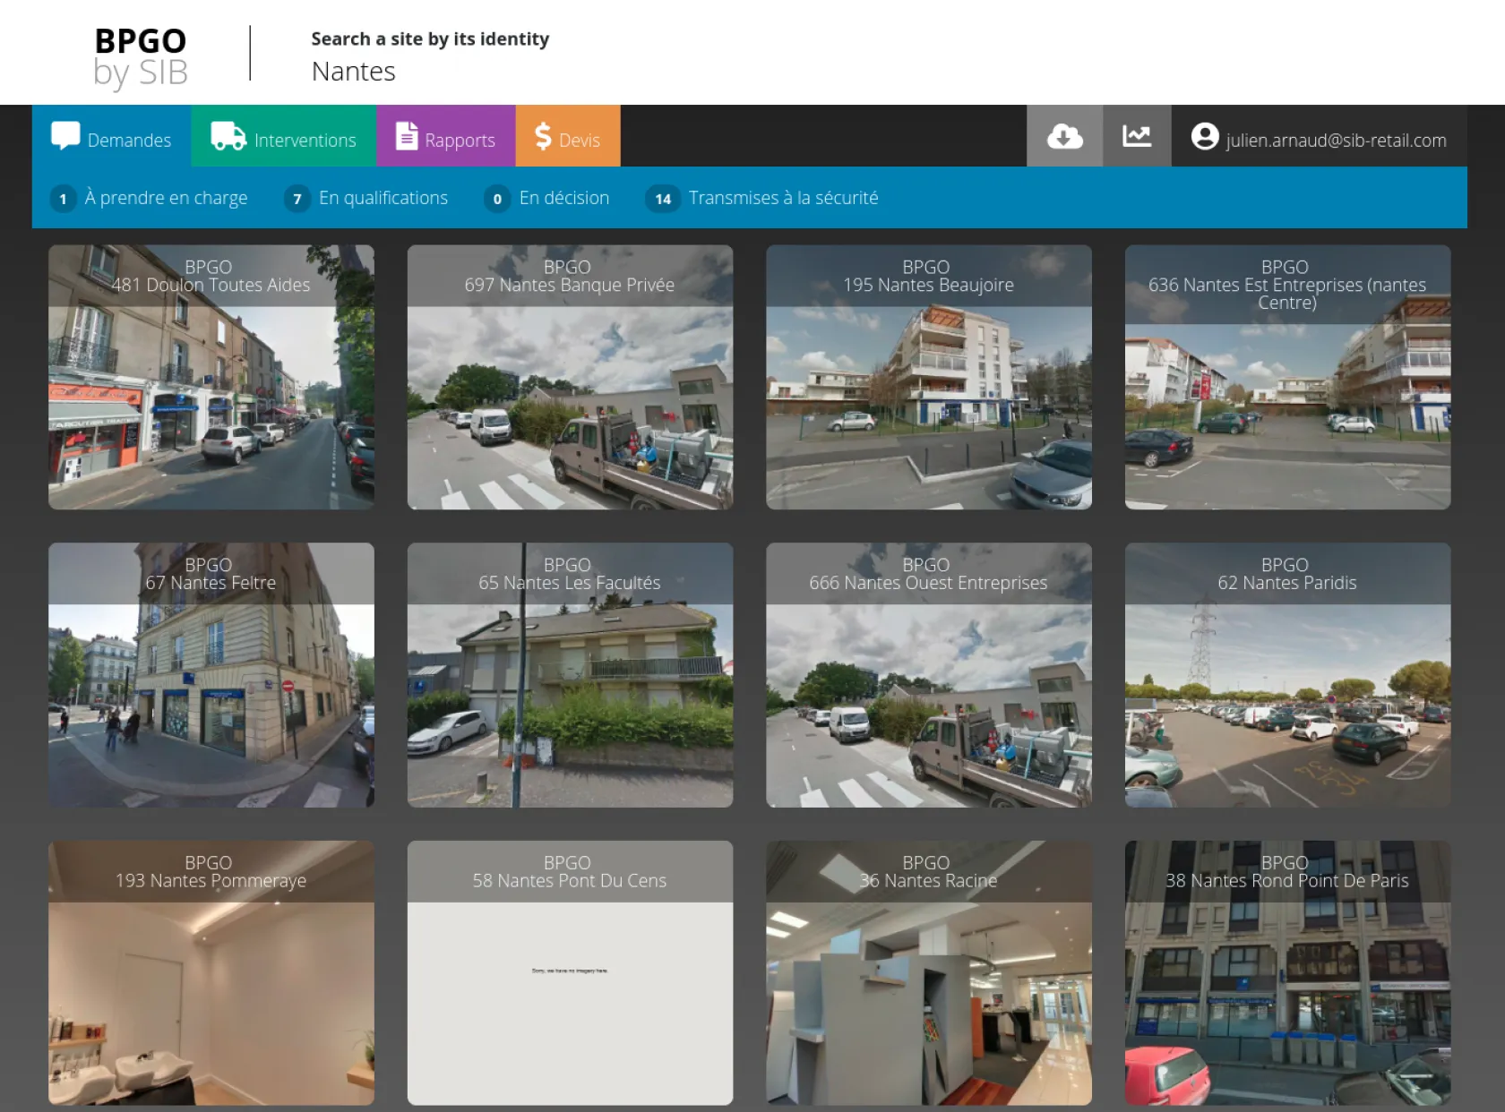Click the truck Interventions icon
The height and width of the screenshot is (1112, 1505).
tap(228, 136)
